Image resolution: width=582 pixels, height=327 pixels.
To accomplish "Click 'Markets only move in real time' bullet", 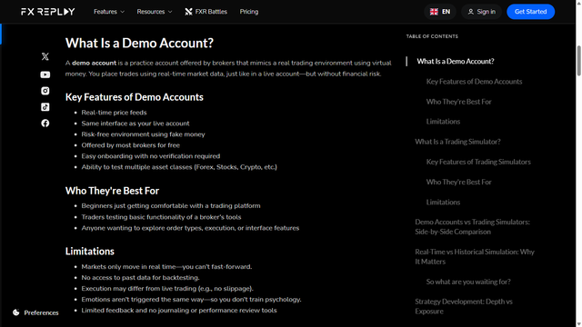I will (166, 266).
